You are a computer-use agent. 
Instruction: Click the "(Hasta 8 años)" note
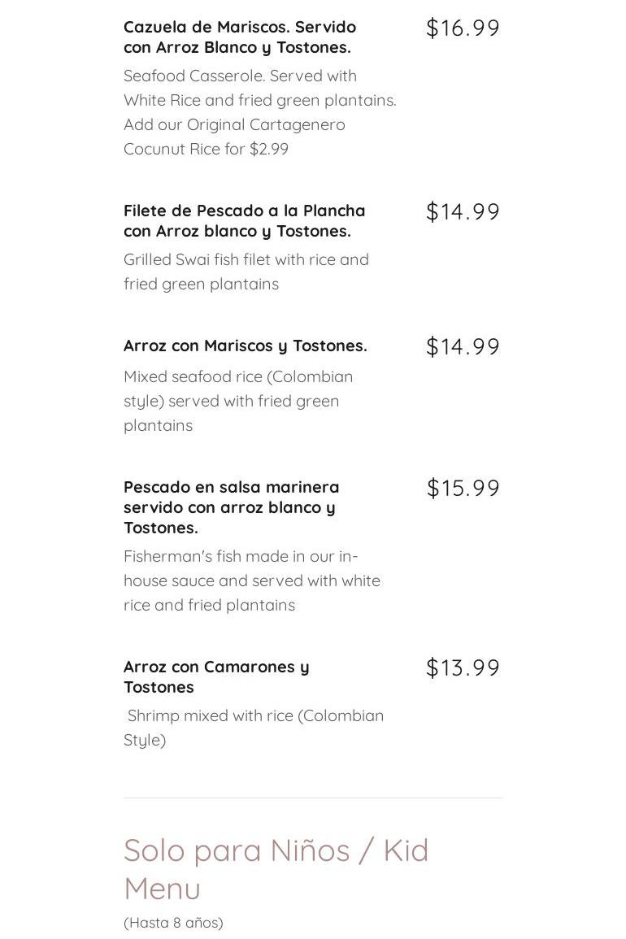(173, 923)
